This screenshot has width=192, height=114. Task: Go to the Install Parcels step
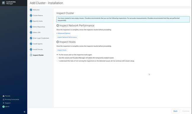(38, 49)
